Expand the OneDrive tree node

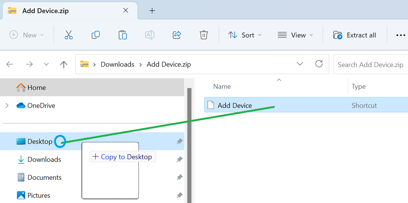click(x=7, y=106)
